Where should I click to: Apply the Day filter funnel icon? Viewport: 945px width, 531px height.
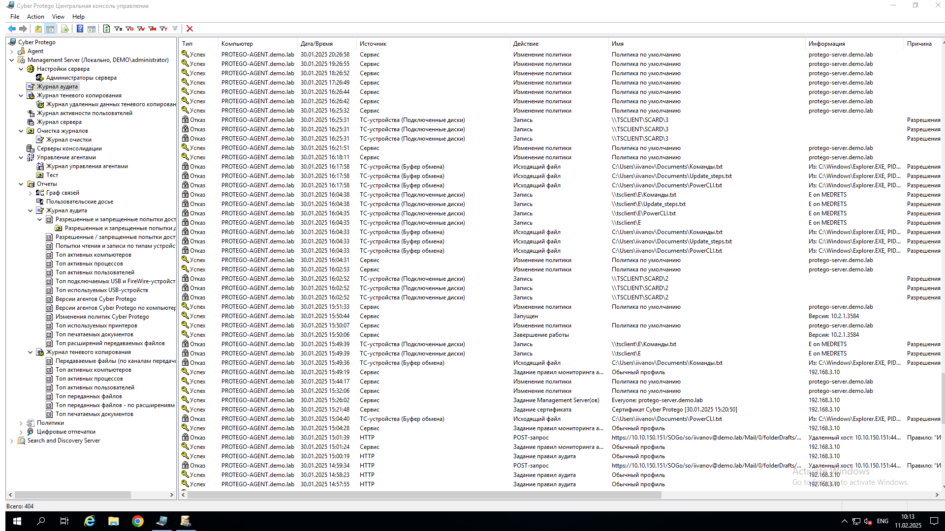(x=129, y=29)
